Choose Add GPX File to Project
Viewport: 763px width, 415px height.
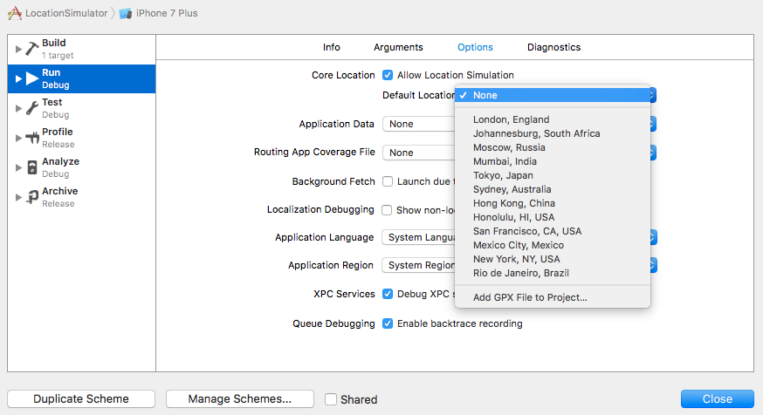[530, 297]
